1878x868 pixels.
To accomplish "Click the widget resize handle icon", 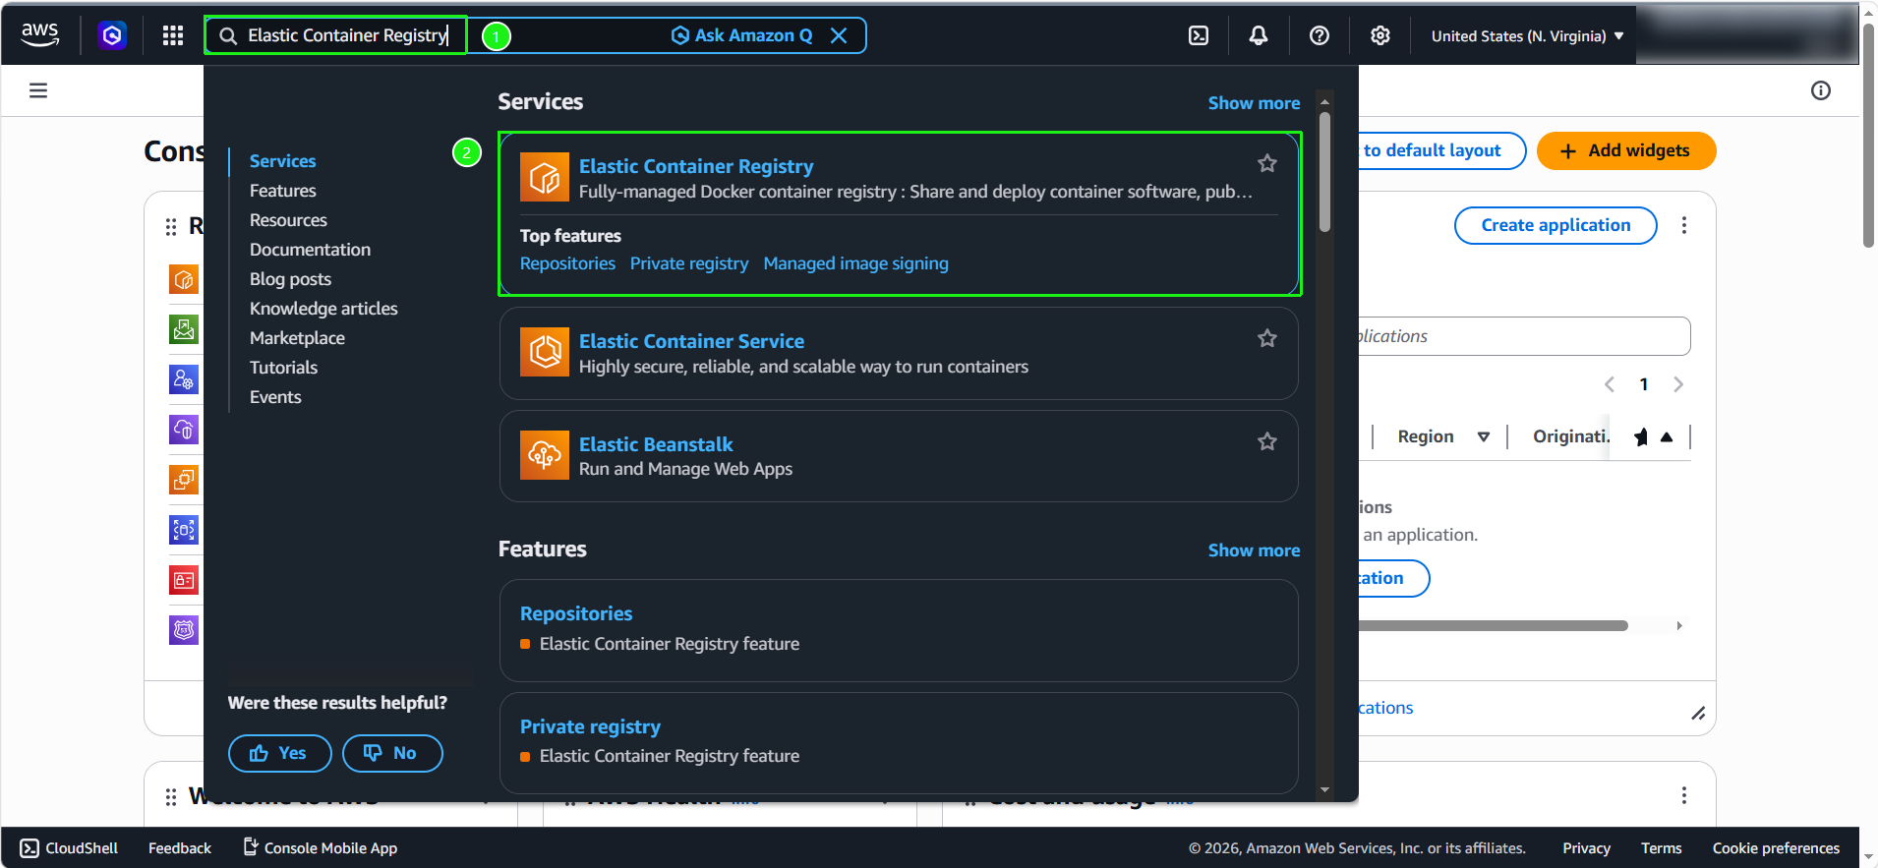I will coord(1698,714).
